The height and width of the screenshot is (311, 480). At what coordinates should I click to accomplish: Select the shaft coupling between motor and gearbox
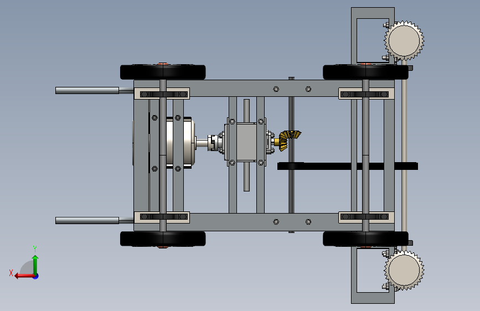click(213, 143)
